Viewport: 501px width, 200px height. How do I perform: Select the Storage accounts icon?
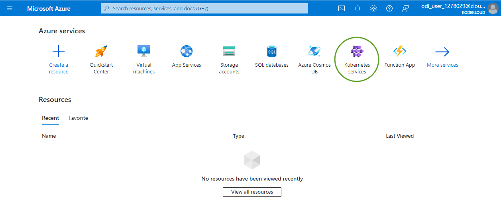pyautogui.click(x=229, y=51)
